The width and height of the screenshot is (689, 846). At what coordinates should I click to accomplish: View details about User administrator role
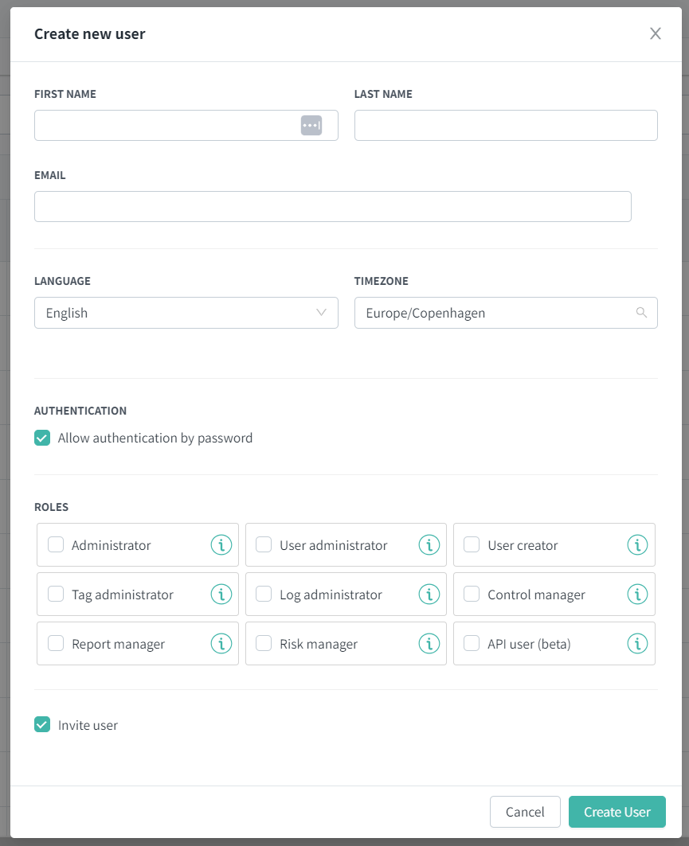pyautogui.click(x=429, y=545)
